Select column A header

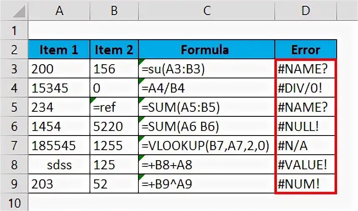pyautogui.click(x=59, y=10)
